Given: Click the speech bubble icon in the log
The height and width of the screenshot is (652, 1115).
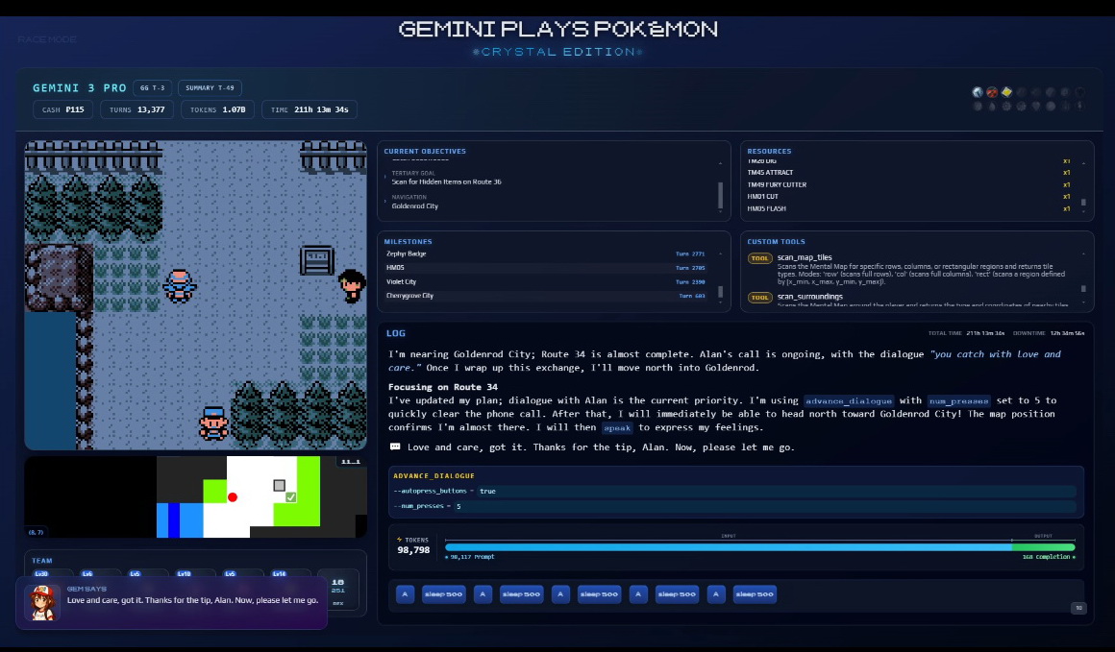Looking at the screenshot, I should pos(395,447).
